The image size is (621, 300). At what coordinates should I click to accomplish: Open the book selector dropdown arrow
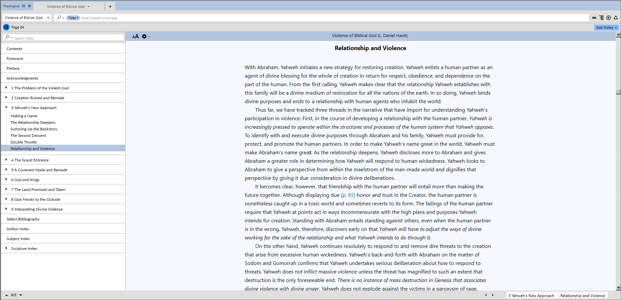coord(48,18)
